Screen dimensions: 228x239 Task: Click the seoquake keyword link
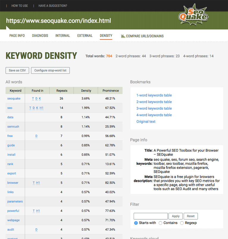[x=14, y=98]
